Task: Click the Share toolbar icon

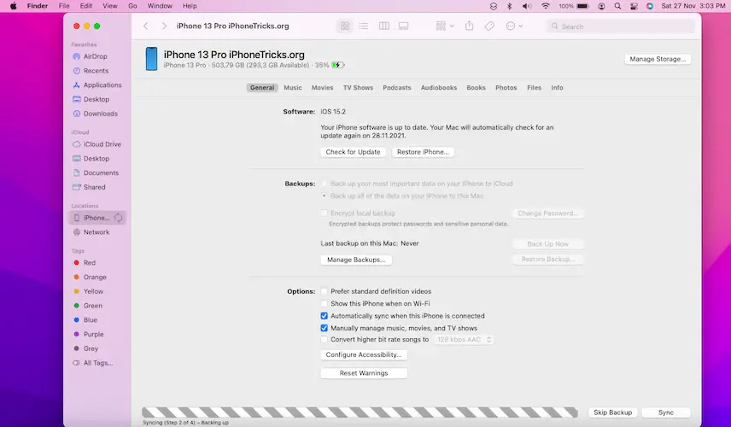Action: (470, 26)
